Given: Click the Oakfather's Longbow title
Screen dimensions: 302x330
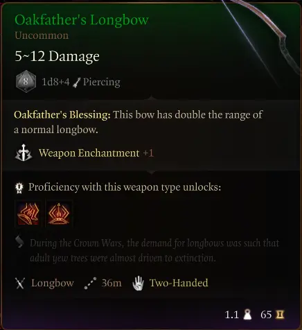Looking at the screenshot, I should click(x=82, y=20).
